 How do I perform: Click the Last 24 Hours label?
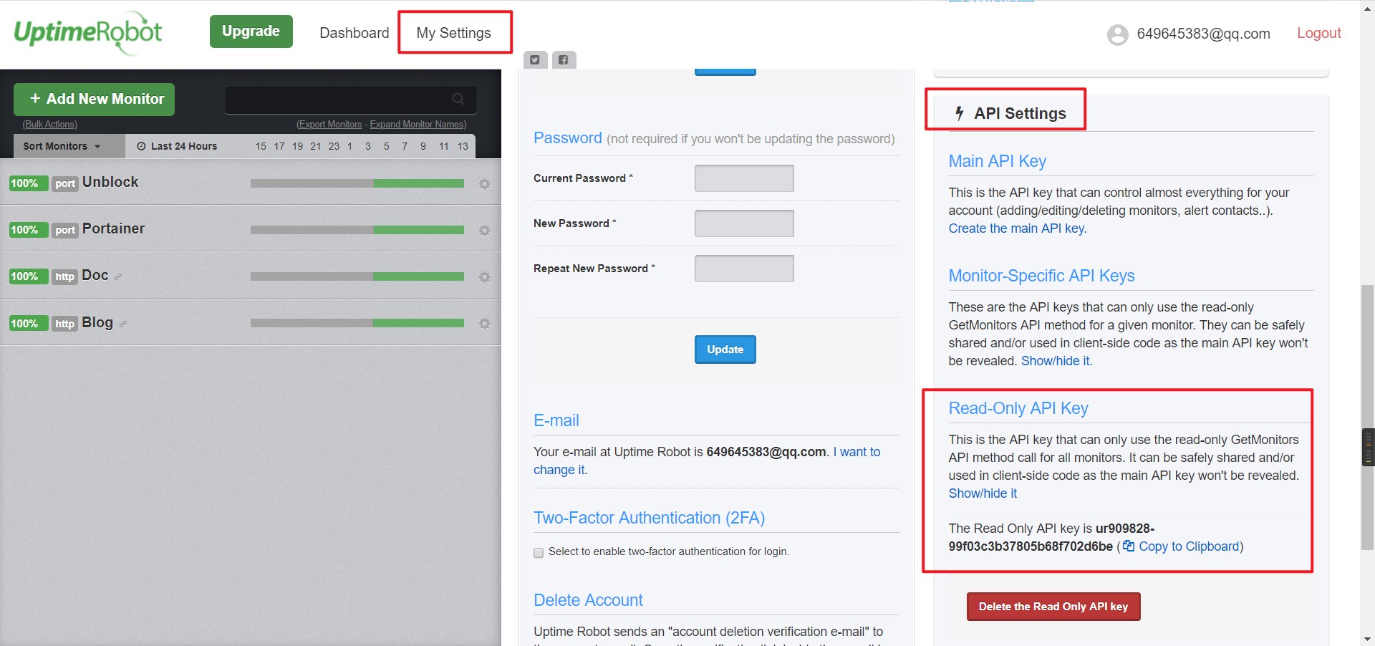pos(184,146)
